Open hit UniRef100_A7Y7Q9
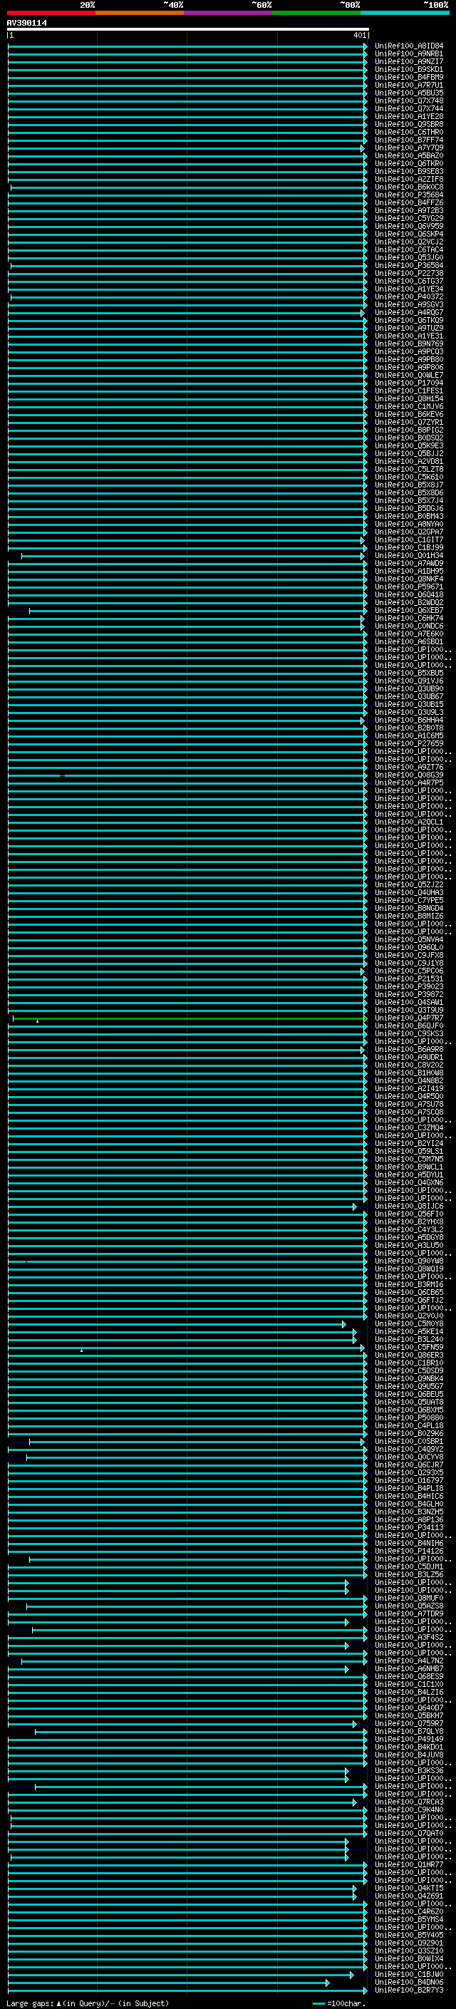 click(408, 148)
